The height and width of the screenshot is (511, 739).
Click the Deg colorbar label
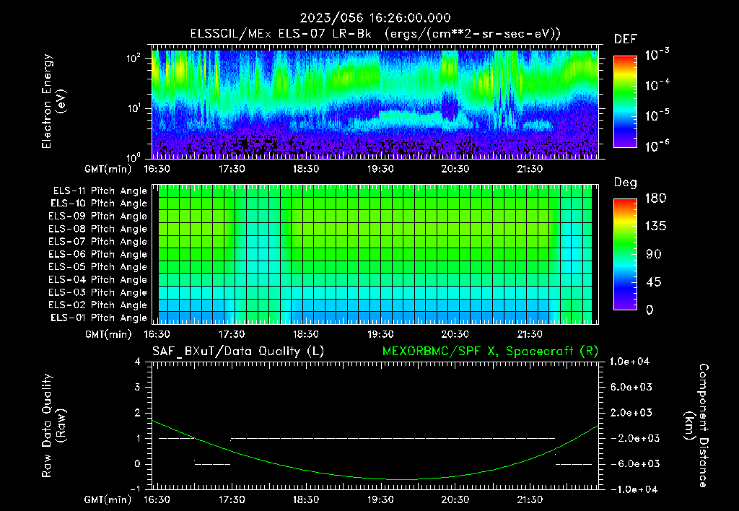626,183
